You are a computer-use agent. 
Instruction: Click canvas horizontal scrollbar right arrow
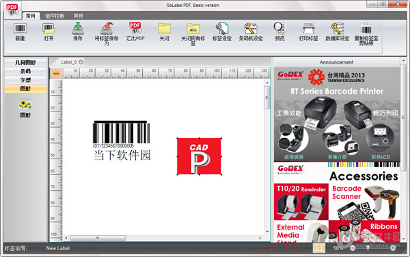(x=260, y=238)
